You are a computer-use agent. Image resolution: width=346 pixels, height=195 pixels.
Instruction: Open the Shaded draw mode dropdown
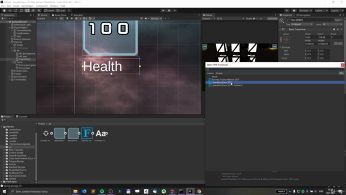47,18
